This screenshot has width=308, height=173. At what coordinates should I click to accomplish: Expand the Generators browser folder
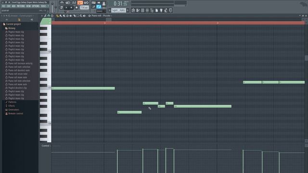point(13,110)
